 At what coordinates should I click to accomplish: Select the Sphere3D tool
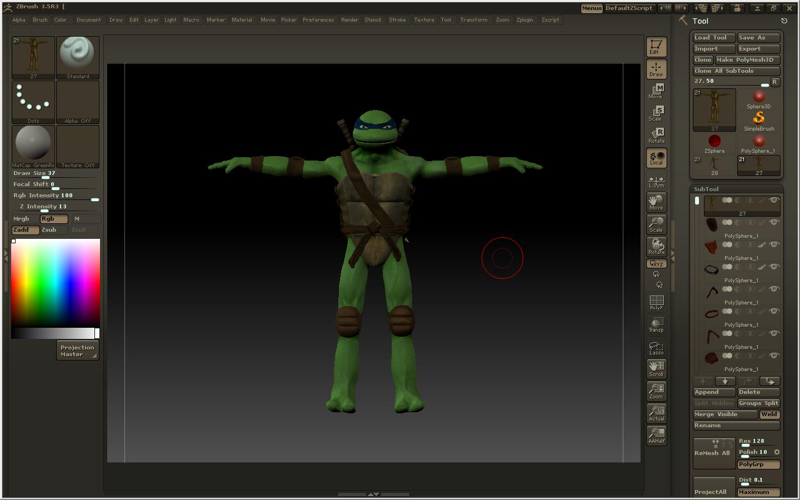tap(759, 99)
